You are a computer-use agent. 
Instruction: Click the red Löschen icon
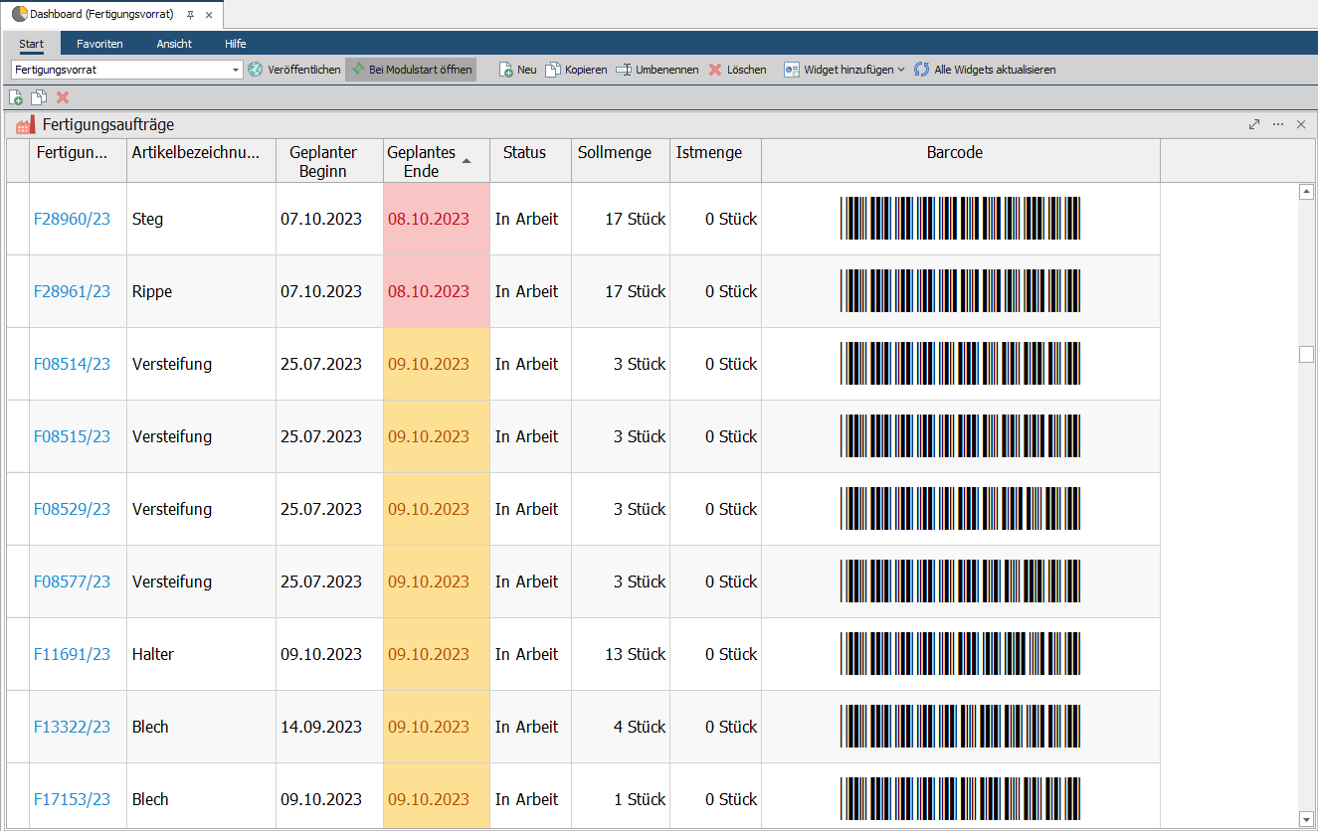[715, 70]
